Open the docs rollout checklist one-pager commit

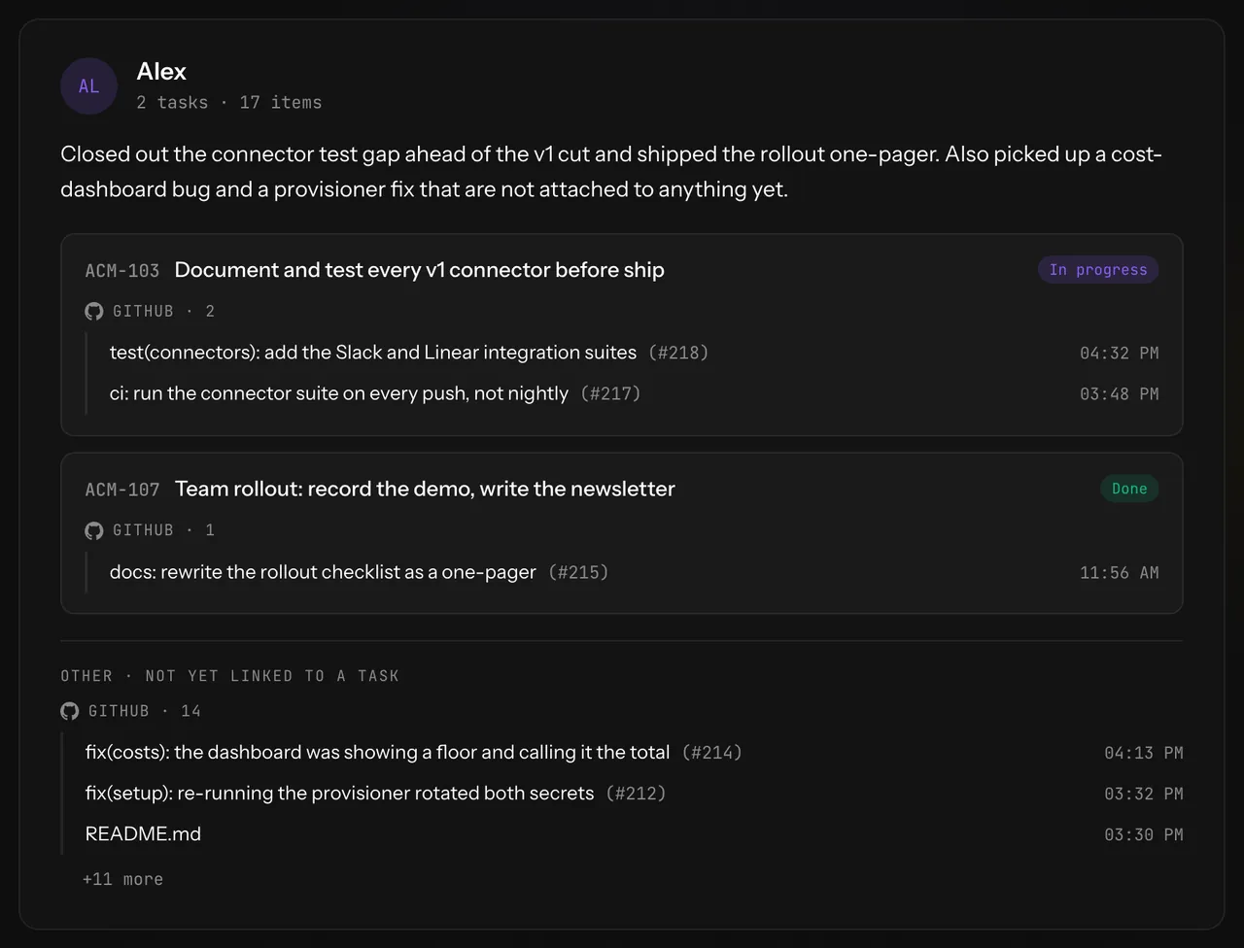click(x=323, y=572)
